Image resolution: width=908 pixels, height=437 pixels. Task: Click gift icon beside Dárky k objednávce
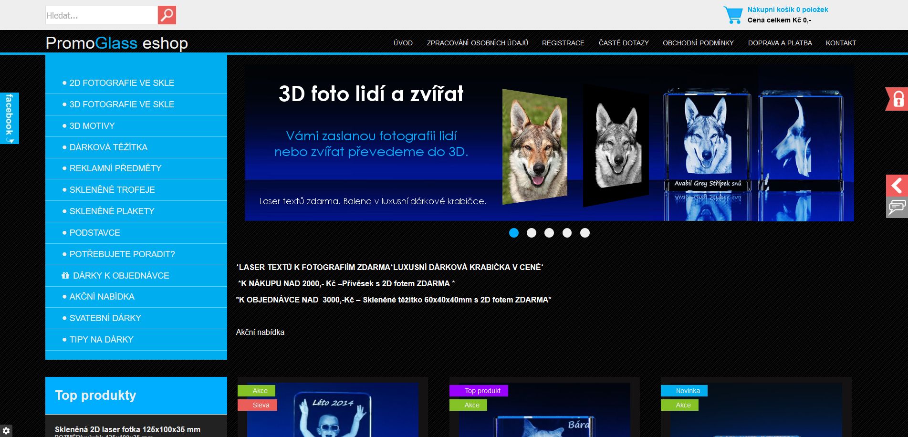coord(65,275)
